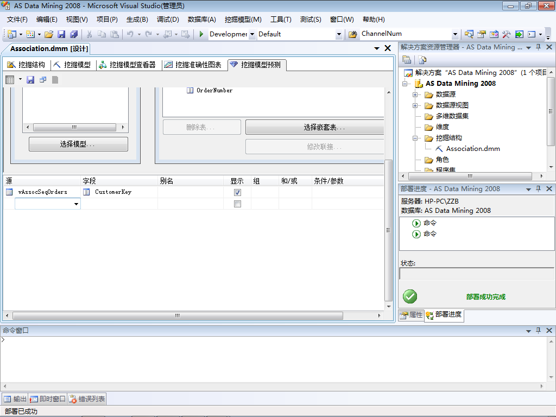Click the first 命令 entry in deployment progress
Viewport: 556px width, 417px height.
pos(425,223)
